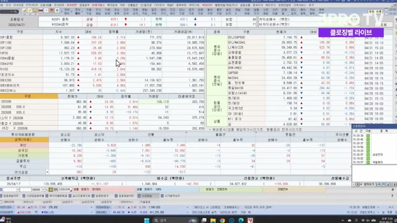Launch Microsoft Edge from the taskbar
This screenshot has width=397, height=223.
point(241,221)
